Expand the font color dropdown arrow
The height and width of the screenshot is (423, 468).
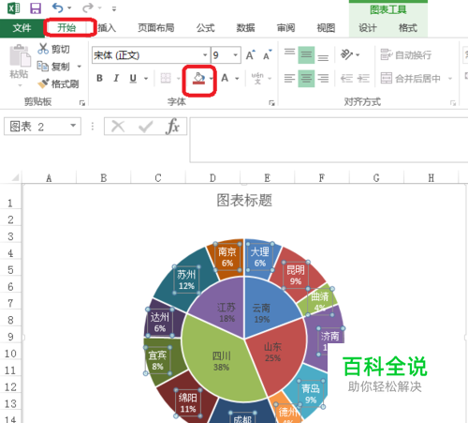[x=237, y=79]
